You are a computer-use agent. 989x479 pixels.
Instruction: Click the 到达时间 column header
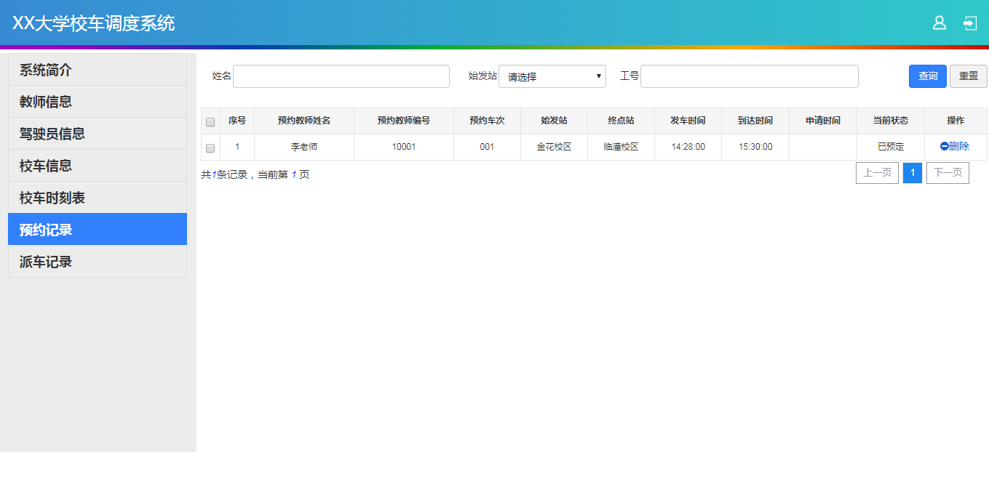[x=755, y=121]
